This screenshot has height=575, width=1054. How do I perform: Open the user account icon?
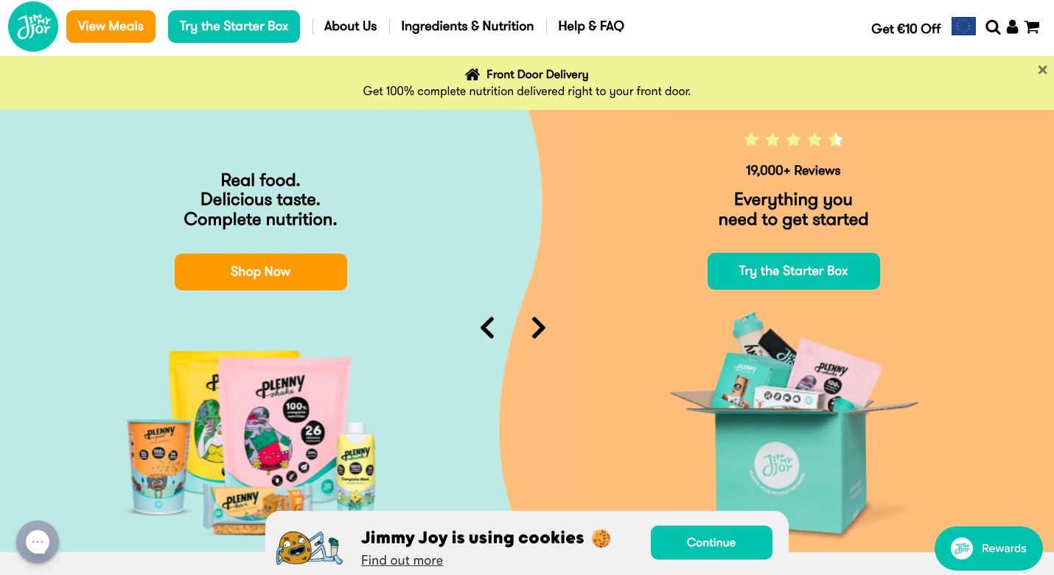1013,27
